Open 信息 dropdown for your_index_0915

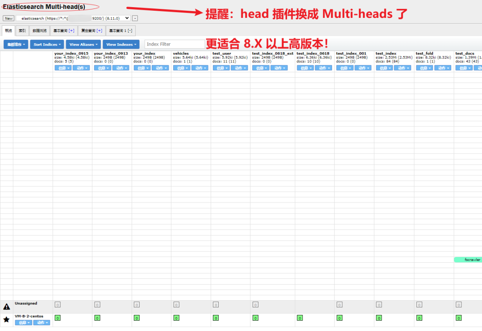63,68
